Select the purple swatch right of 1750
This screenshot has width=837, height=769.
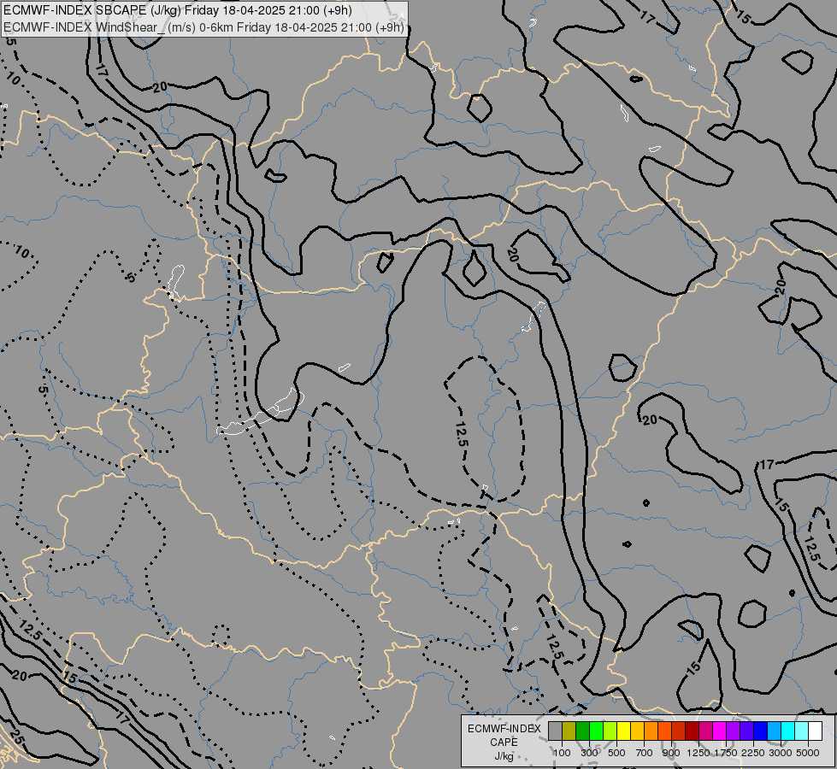coord(733,731)
